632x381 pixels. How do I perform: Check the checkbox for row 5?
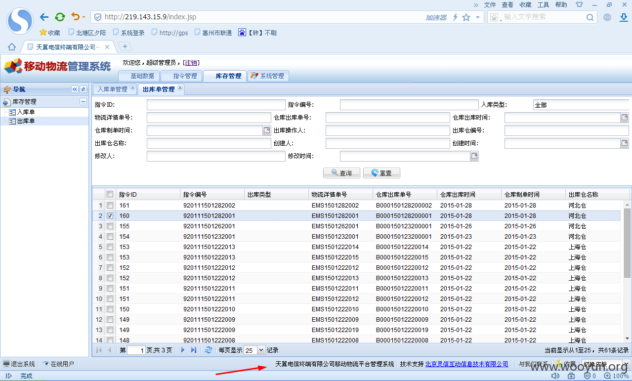click(110, 247)
